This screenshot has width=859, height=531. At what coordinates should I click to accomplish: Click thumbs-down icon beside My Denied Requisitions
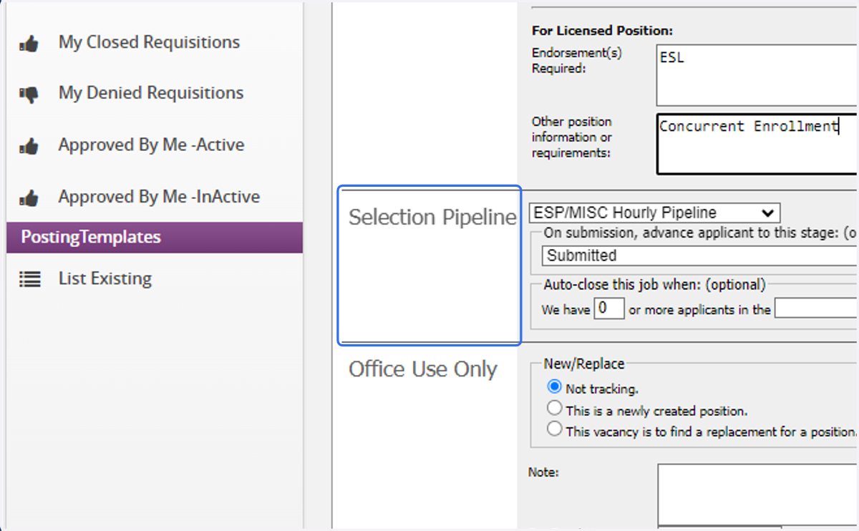click(29, 94)
